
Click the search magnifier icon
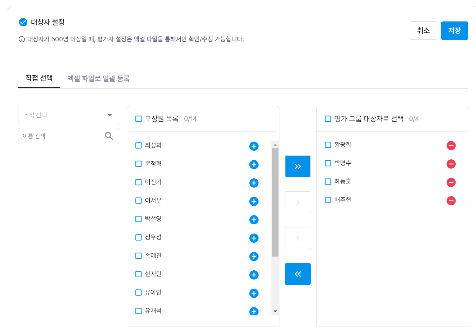pos(109,136)
